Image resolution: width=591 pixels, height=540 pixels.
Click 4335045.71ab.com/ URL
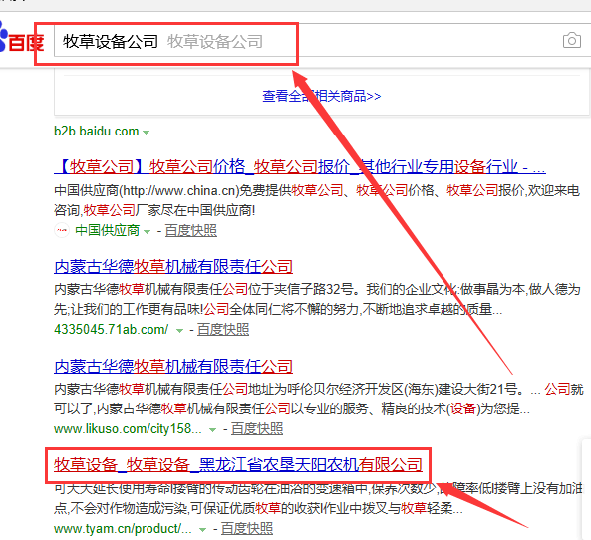[112, 330]
